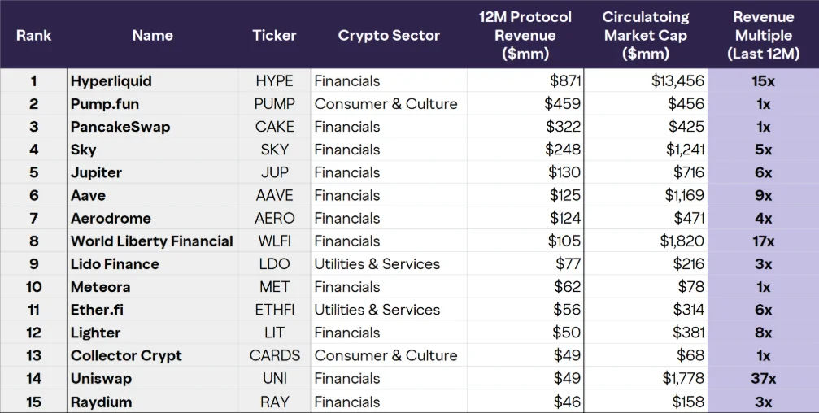Click Uniswap's 37x revenue multiple
819x413 pixels.
pyautogui.click(x=764, y=379)
